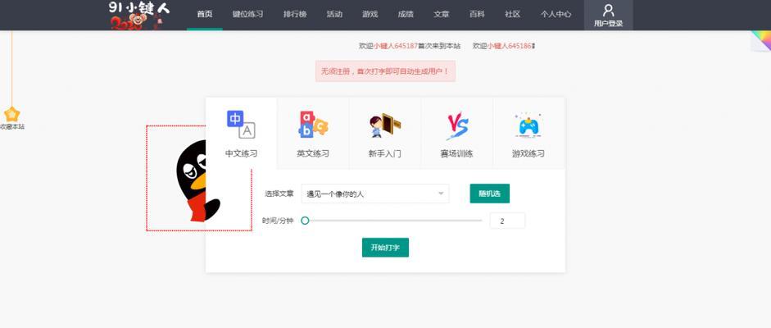Open the 成绩 navigation item
The width and height of the screenshot is (771, 328).
[406, 14]
